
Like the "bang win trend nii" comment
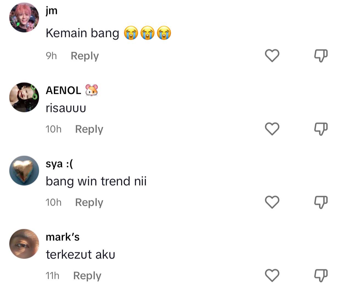coord(272,202)
